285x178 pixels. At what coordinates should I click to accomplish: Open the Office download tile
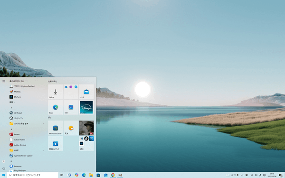pyautogui.click(x=56, y=92)
